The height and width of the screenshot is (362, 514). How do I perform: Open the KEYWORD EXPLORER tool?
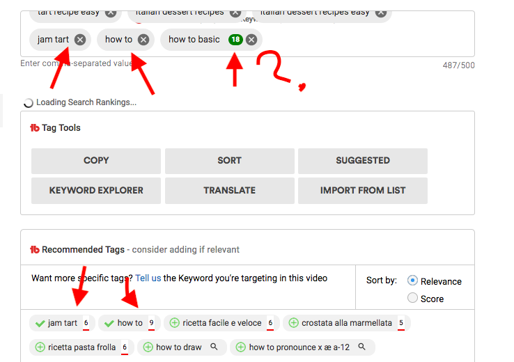pyautogui.click(x=96, y=191)
